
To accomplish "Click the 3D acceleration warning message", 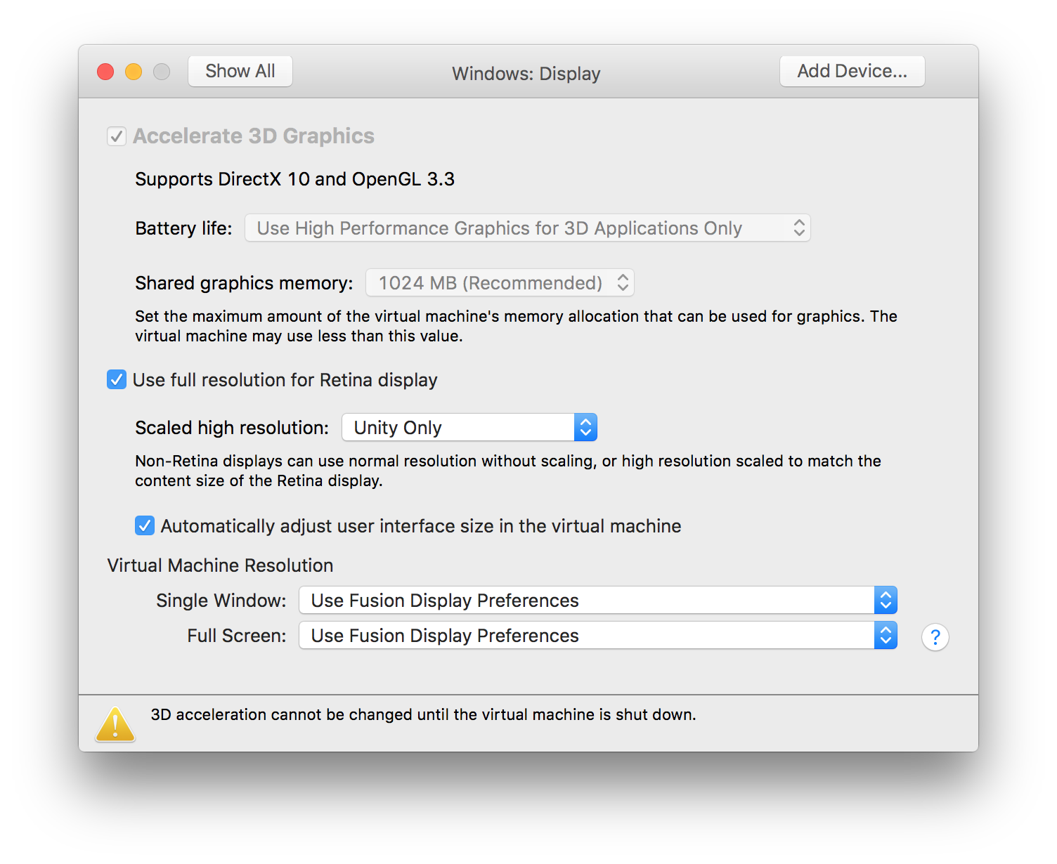I will [x=423, y=714].
